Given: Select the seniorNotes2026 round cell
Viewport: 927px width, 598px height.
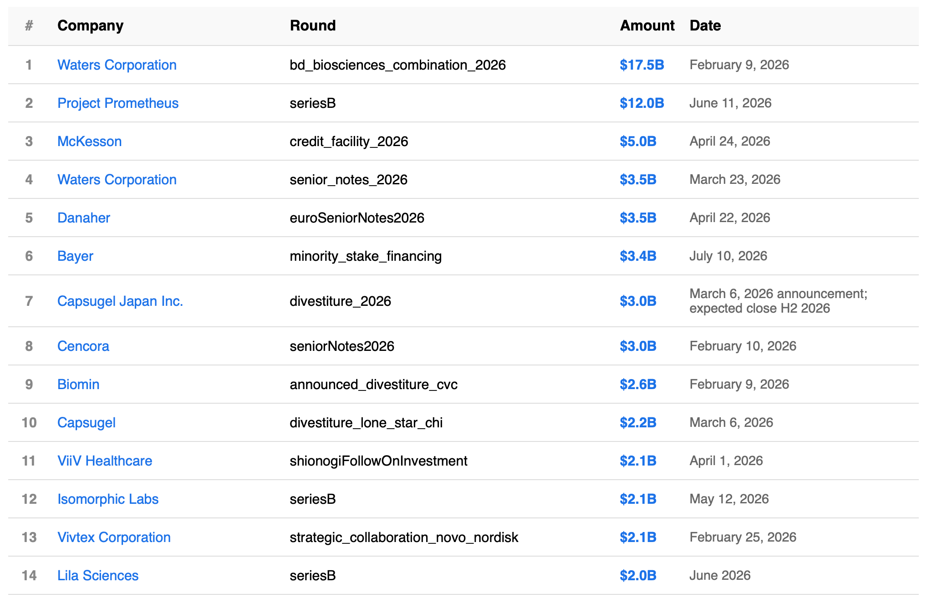Looking at the screenshot, I should (342, 346).
